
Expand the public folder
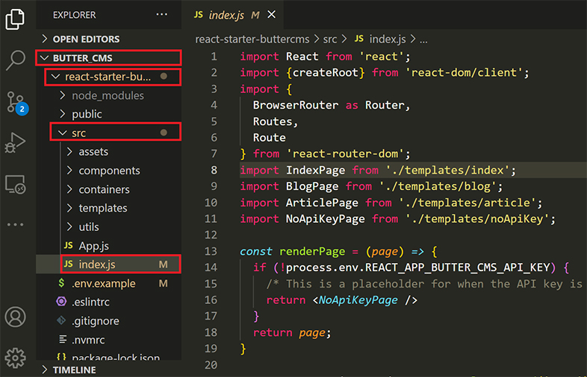click(108, 114)
